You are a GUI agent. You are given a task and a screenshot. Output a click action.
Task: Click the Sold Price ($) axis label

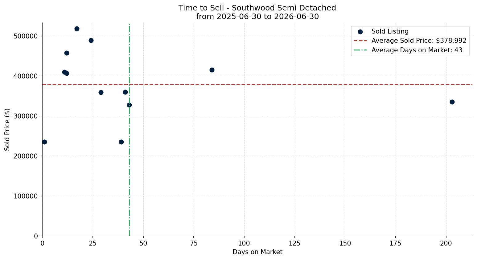(7, 130)
